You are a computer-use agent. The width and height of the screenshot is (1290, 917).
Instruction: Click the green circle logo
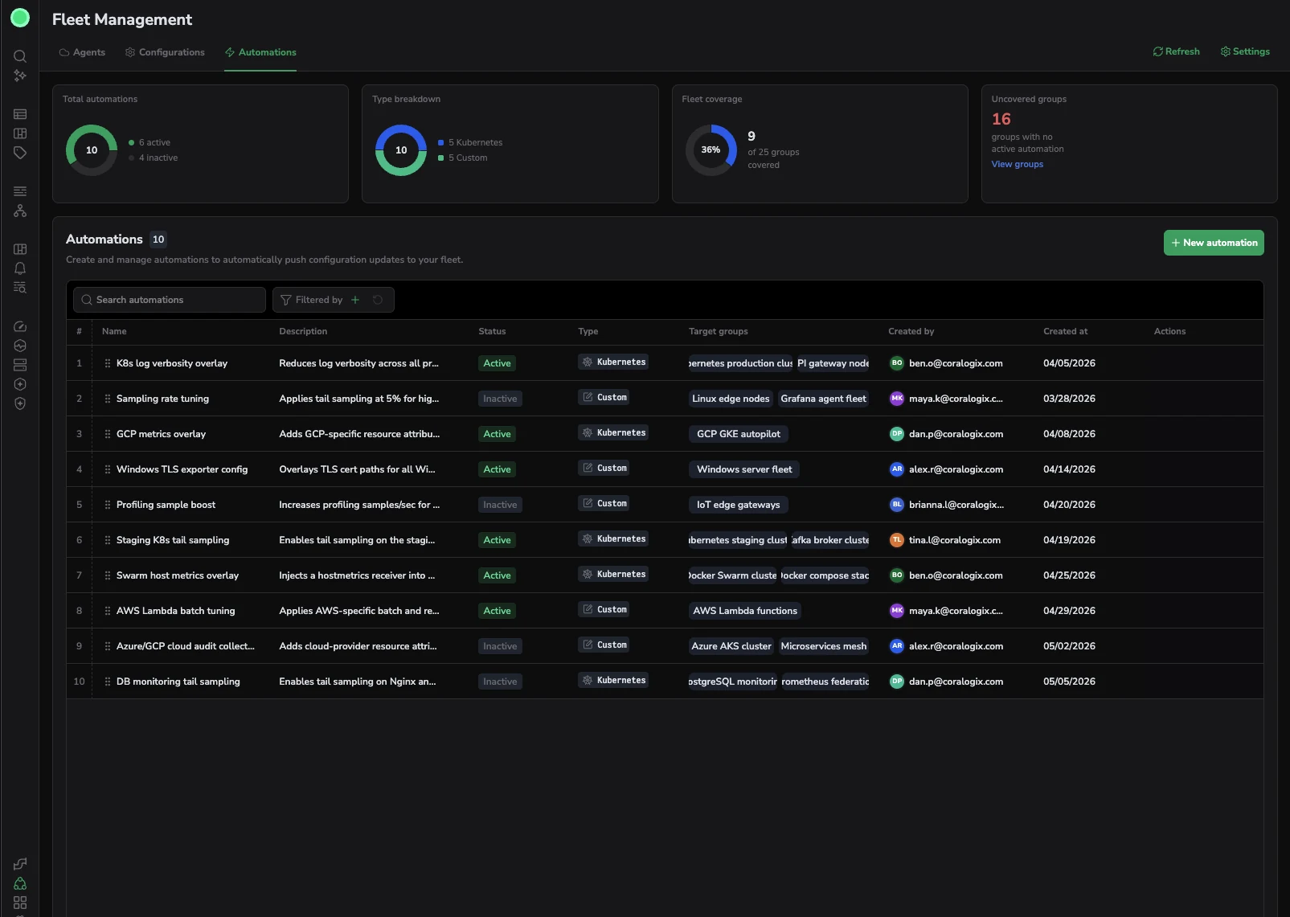20,18
